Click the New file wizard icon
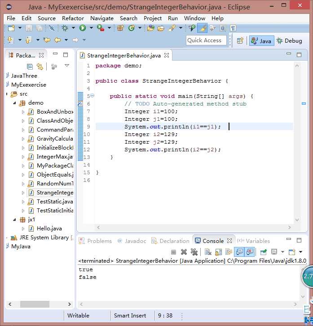This screenshot has width=313, height=326. coord(11,28)
